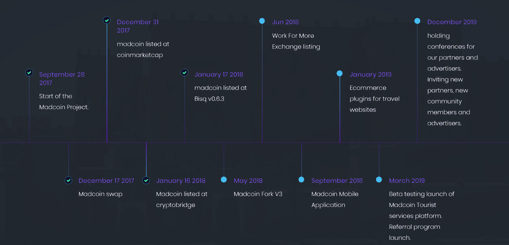Click the checkmark marker for January 16 2018
Image resolution: width=509 pixels, height=245 pixels.
tap(146, 180)
